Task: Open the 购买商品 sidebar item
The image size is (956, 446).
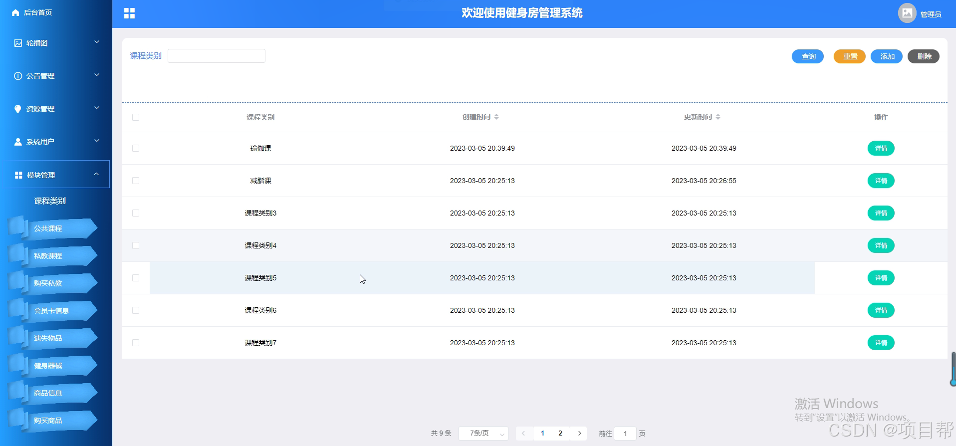Action: point(52,421)
